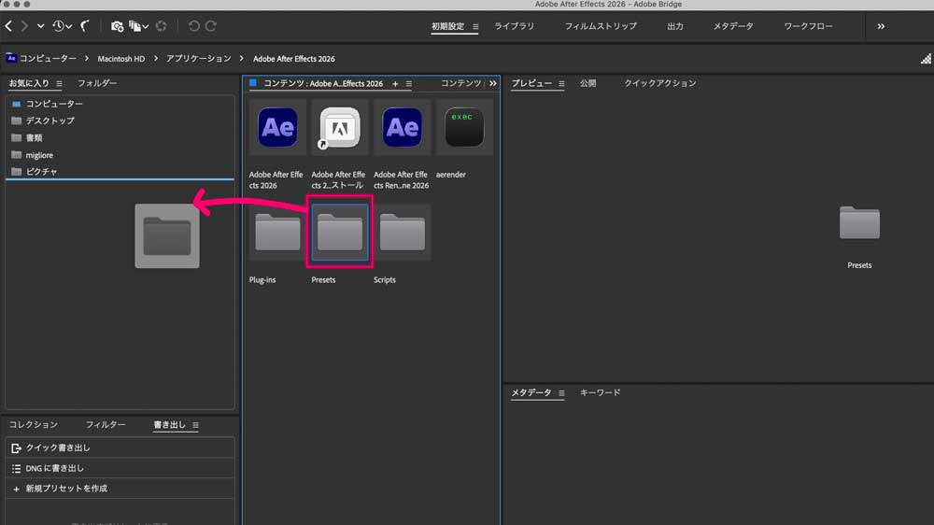Click the thumbnail quality icon at path bar right
Image resolution: width=934 pixels, height=525 pixels.
(x=926, y=59)
